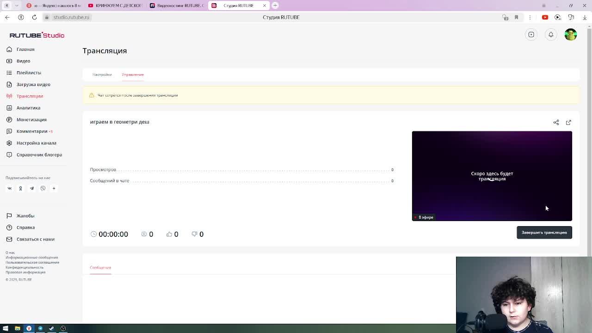Click the likes thumbs-up icon
The height and width of the screenshot is (333, 592).
[x=169, y=234]
